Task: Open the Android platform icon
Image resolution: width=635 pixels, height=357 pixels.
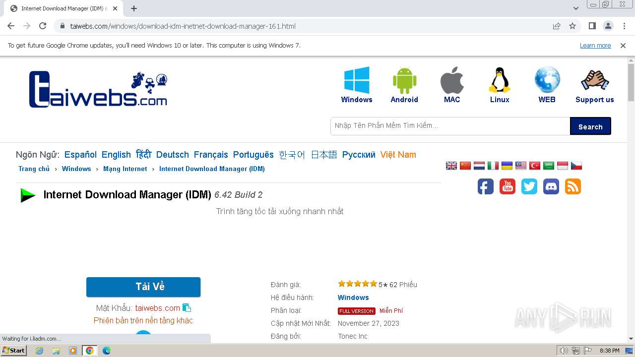Action: click(x=404, y=80)
